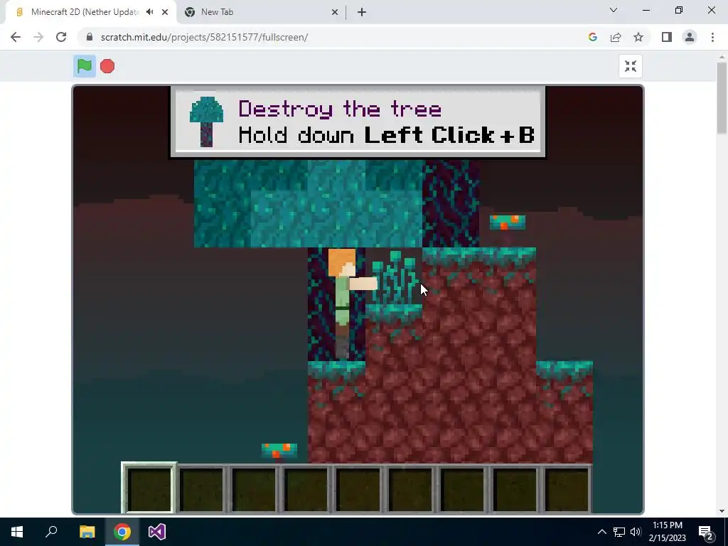Open File Explorer from the taskbar
This screenshot has width=728, height=546.
87,532
